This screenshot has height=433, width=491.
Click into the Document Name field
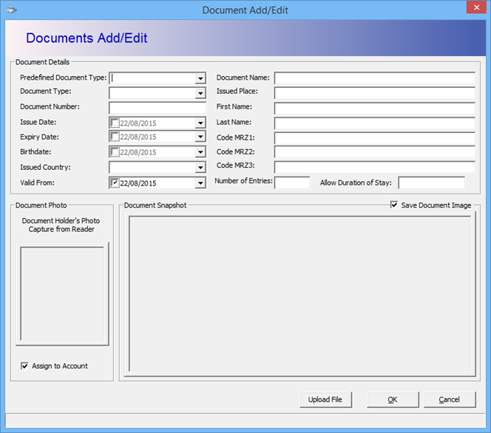click(374, 78)
